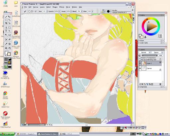Open the gradient selector in the toolbox
The height and width of the screenshot is (136, 170).
pos(10,59)
